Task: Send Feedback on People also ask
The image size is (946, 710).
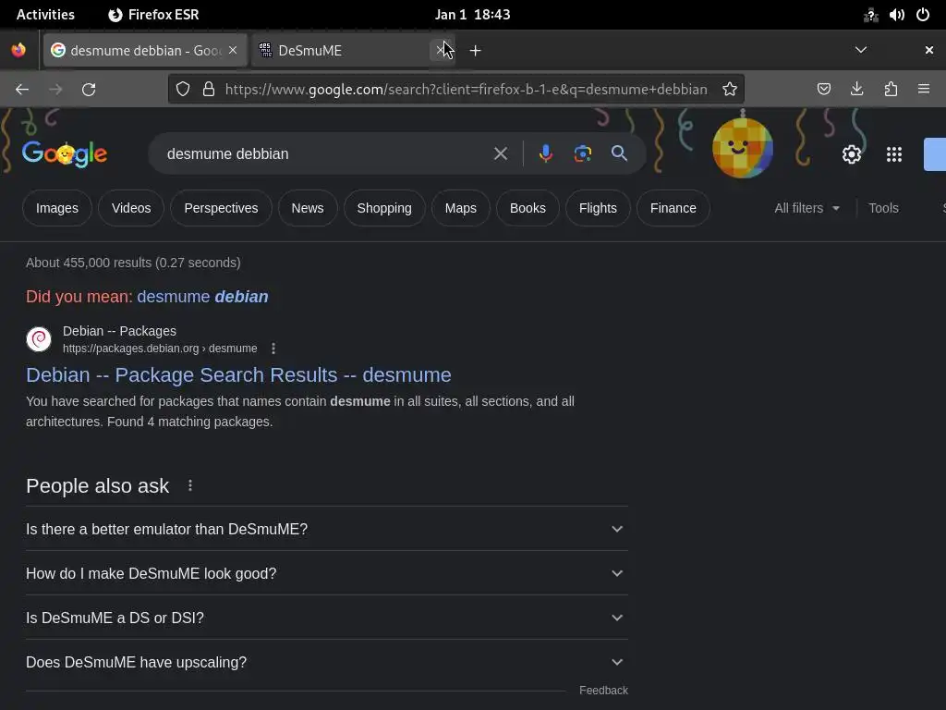Action: click(603, 690)
